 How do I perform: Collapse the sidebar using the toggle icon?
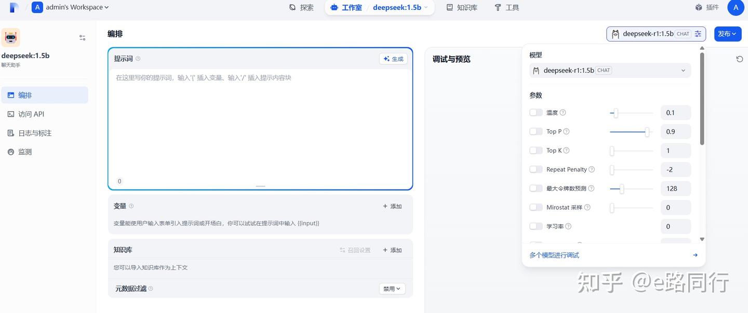pos(82,37)
